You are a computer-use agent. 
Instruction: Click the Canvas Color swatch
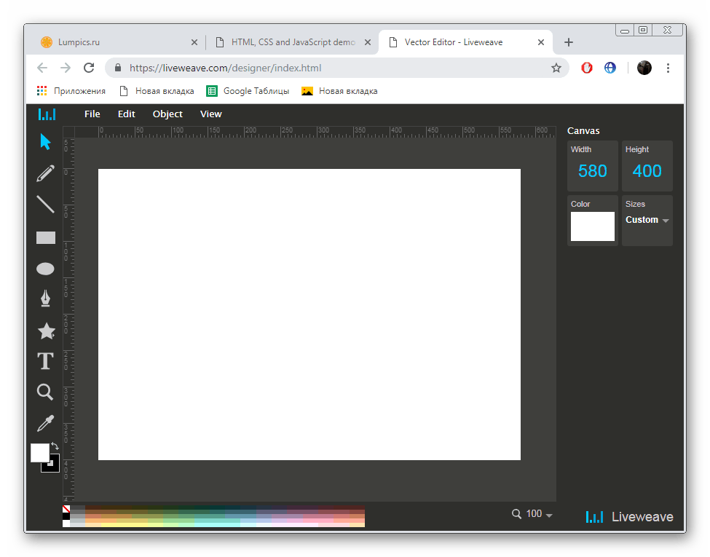[x=592, y=226]
